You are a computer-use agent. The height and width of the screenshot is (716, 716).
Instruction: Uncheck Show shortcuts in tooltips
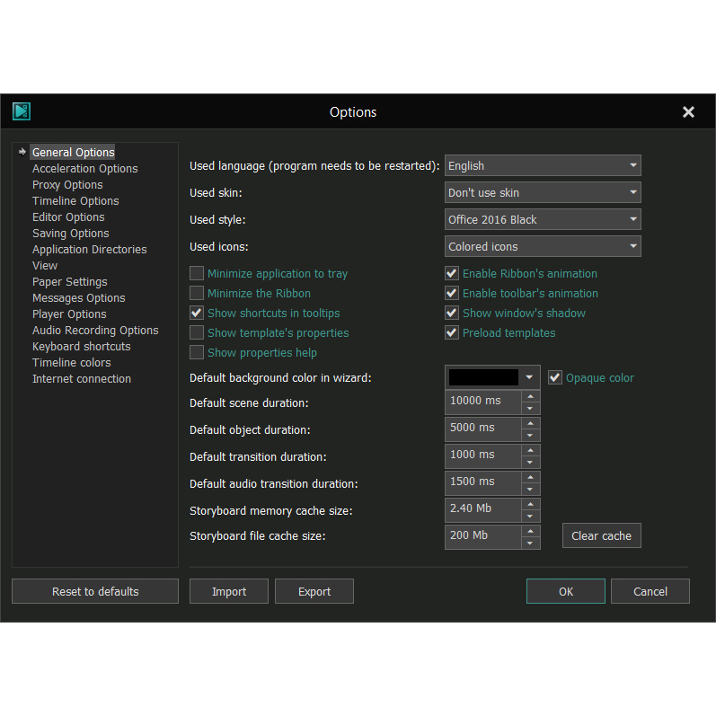click(x=197, y=314)
